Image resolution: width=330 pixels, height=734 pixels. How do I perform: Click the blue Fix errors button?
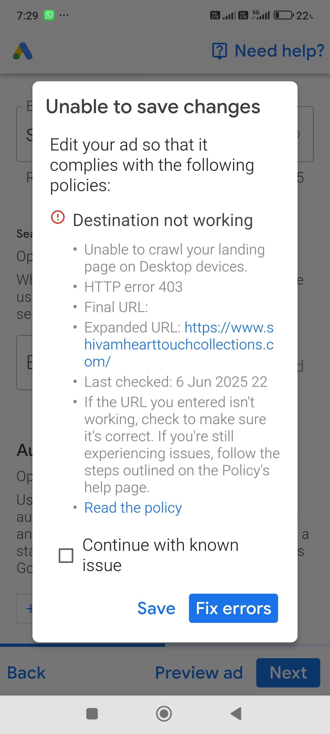pos(233,608)
